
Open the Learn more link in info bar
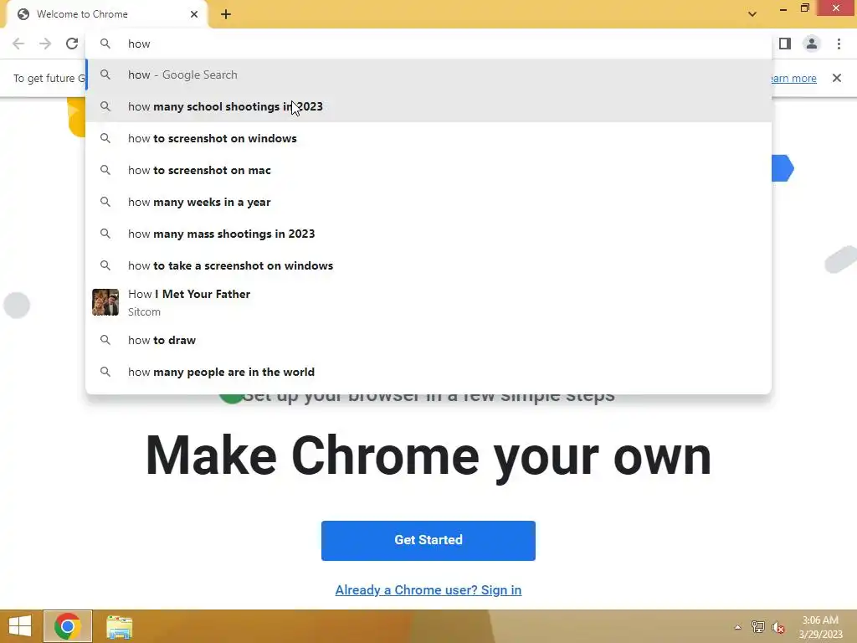(x=793, y=78)
